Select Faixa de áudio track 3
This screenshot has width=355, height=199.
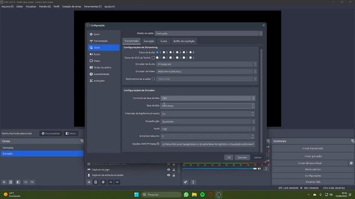pos(170,53)
